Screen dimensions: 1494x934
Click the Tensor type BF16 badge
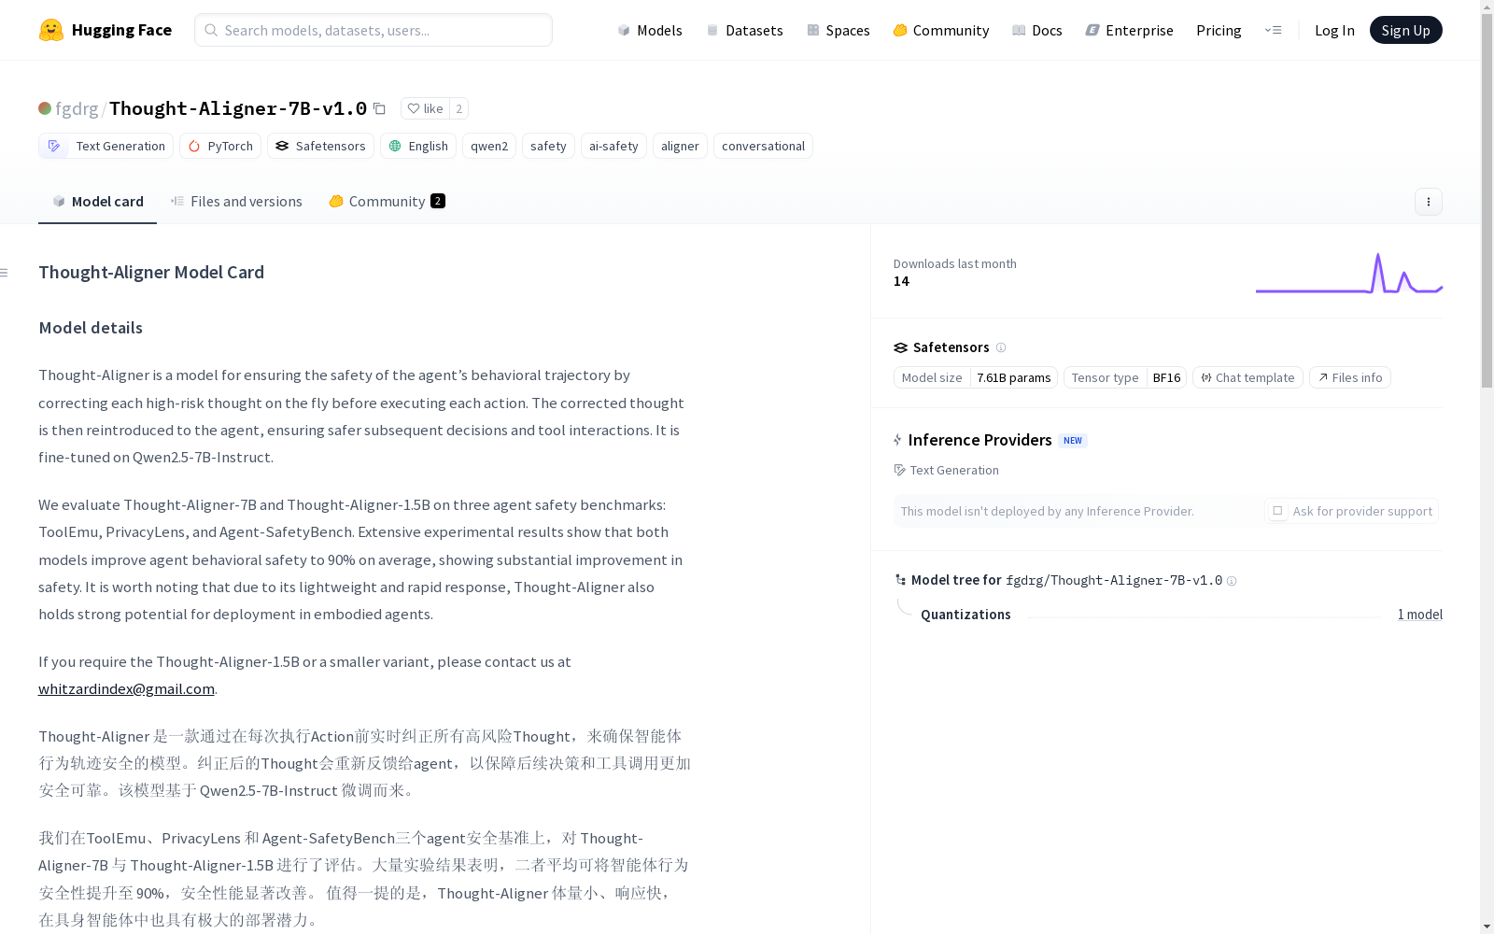[x=1124, y=377]
